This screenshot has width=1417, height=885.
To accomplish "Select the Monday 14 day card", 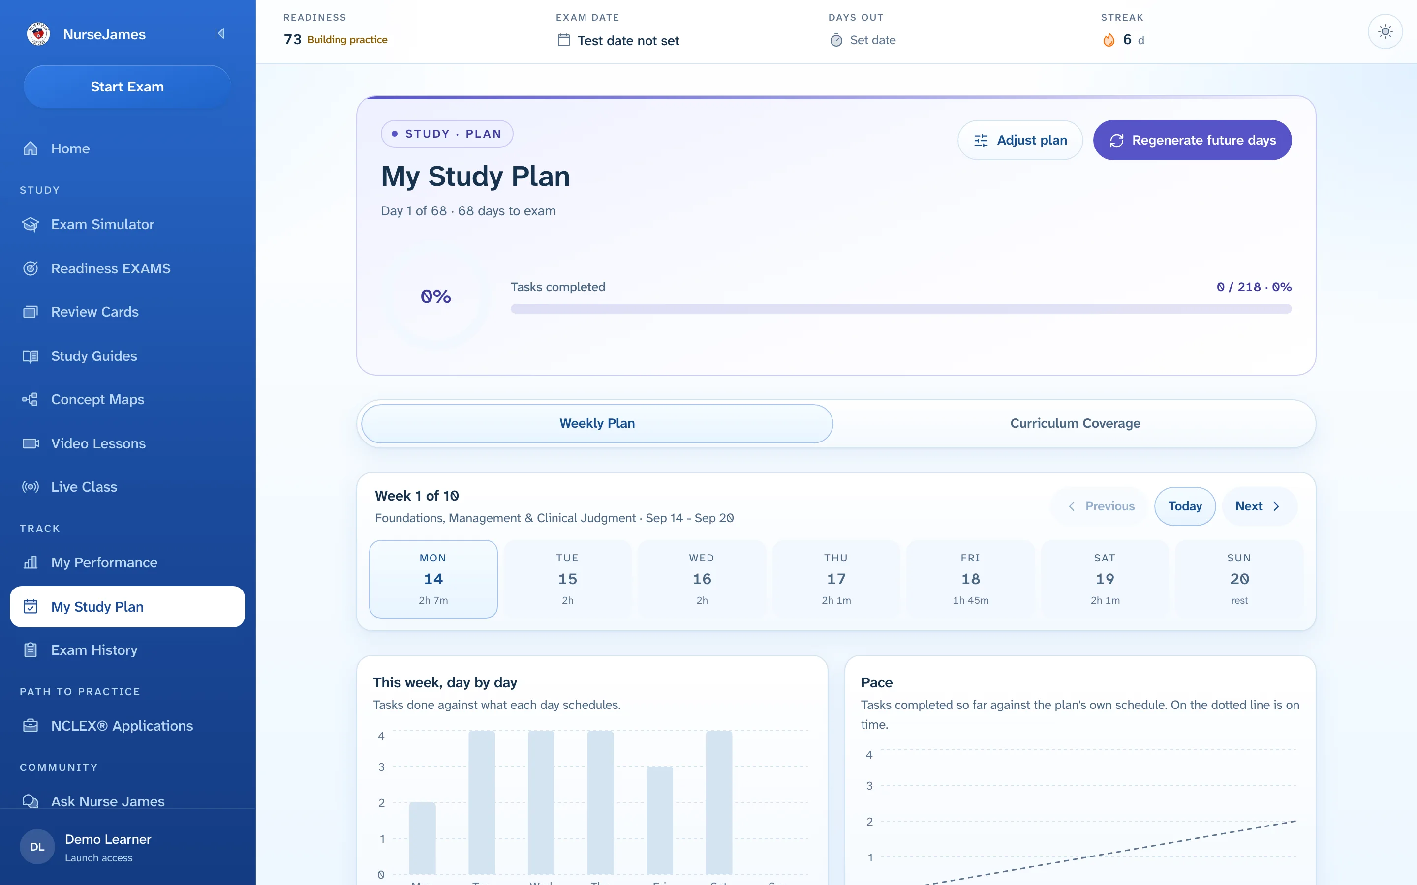I will tap(433, 579).
